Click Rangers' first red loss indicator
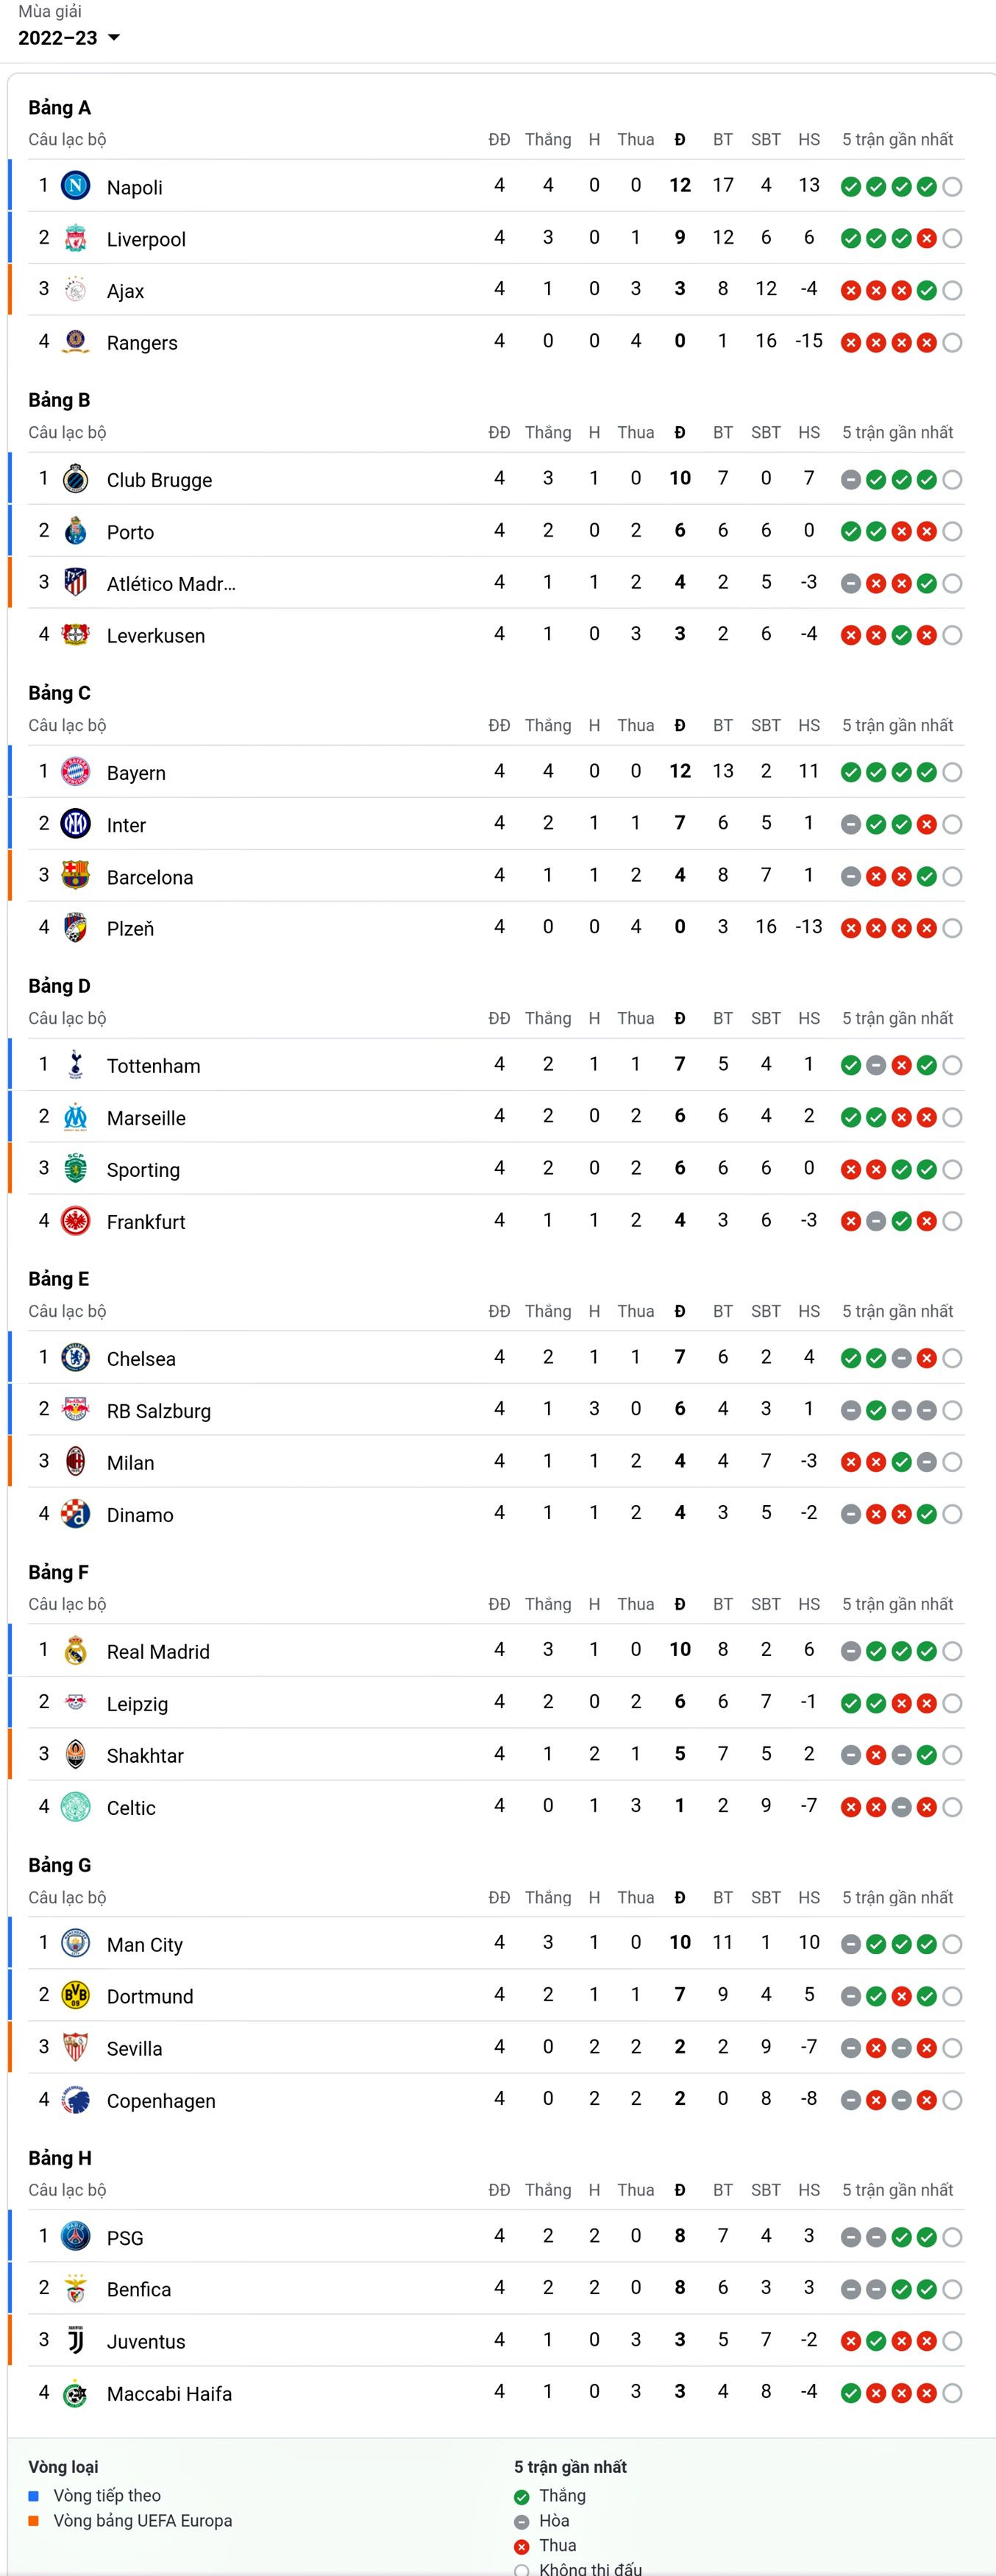Viewport: 996px width, 2576px height. click(850, 343)
